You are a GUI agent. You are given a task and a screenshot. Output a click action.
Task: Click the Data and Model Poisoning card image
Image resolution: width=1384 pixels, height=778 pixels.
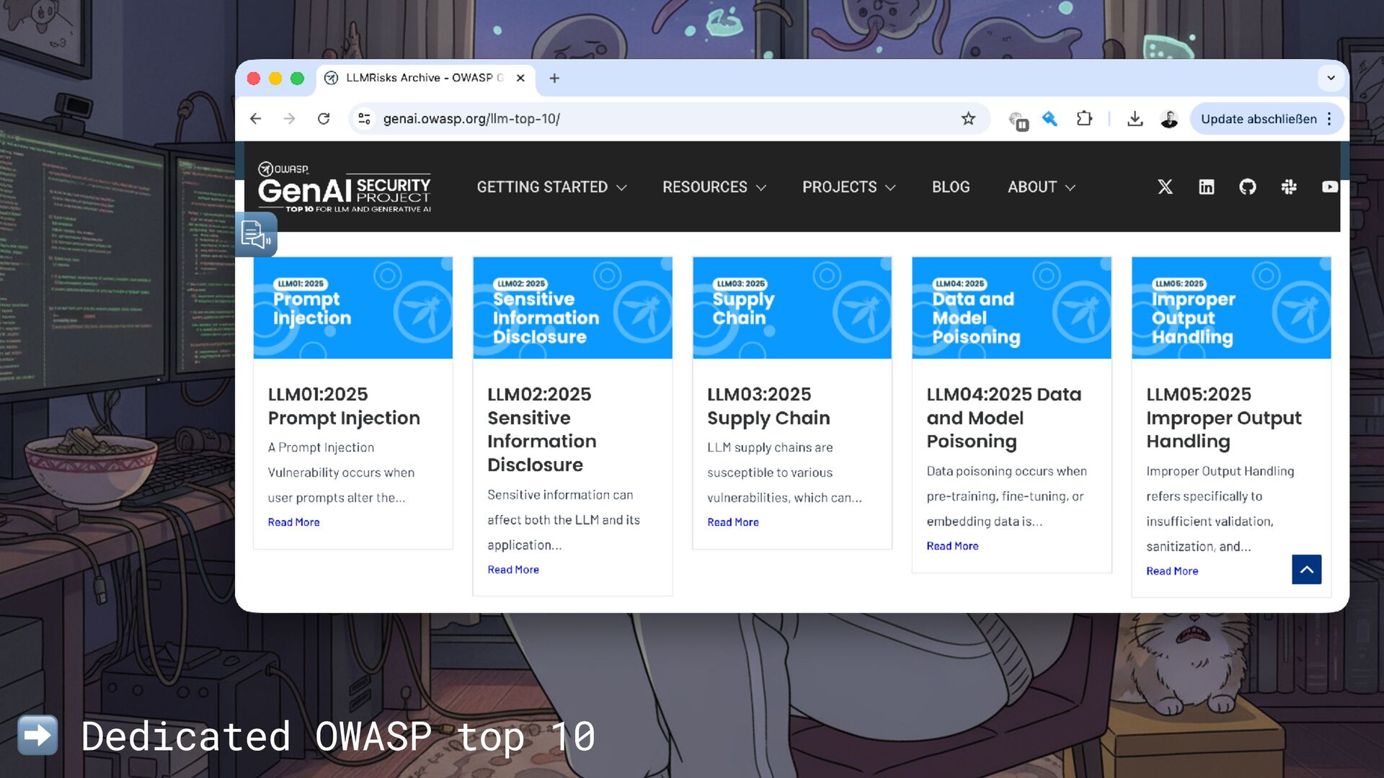1011,308
